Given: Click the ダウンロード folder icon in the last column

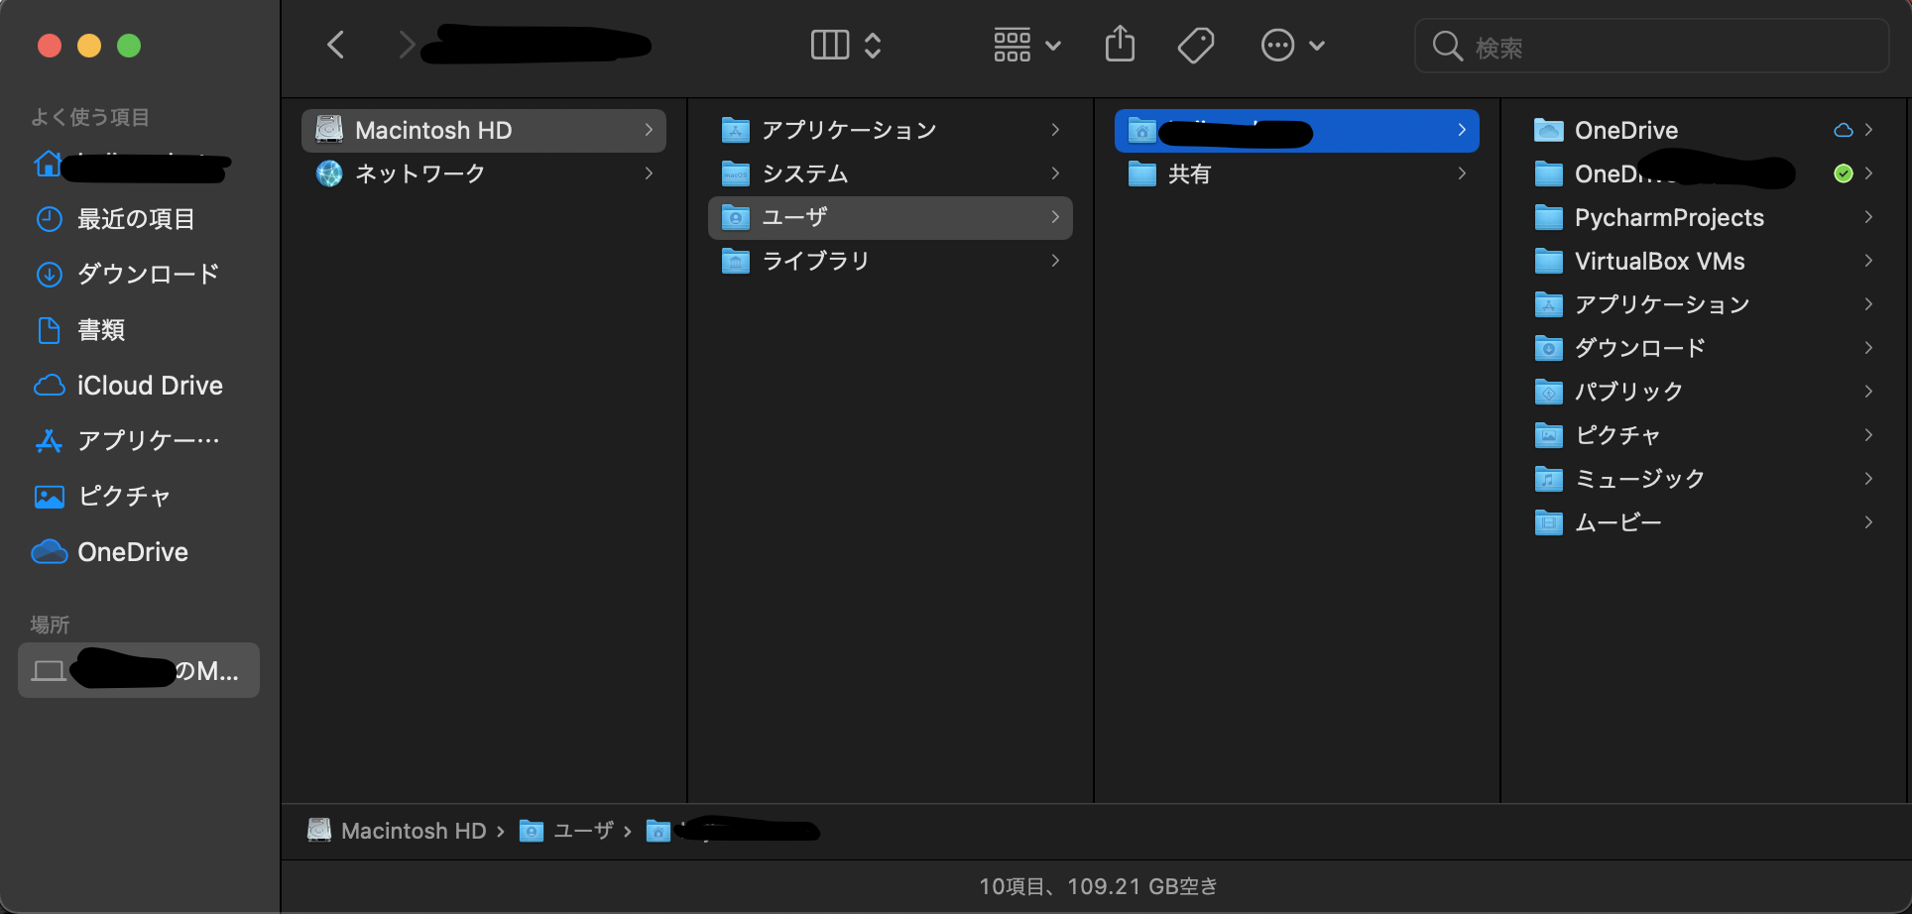Looking at the screenshot, I should point(1549,348).
